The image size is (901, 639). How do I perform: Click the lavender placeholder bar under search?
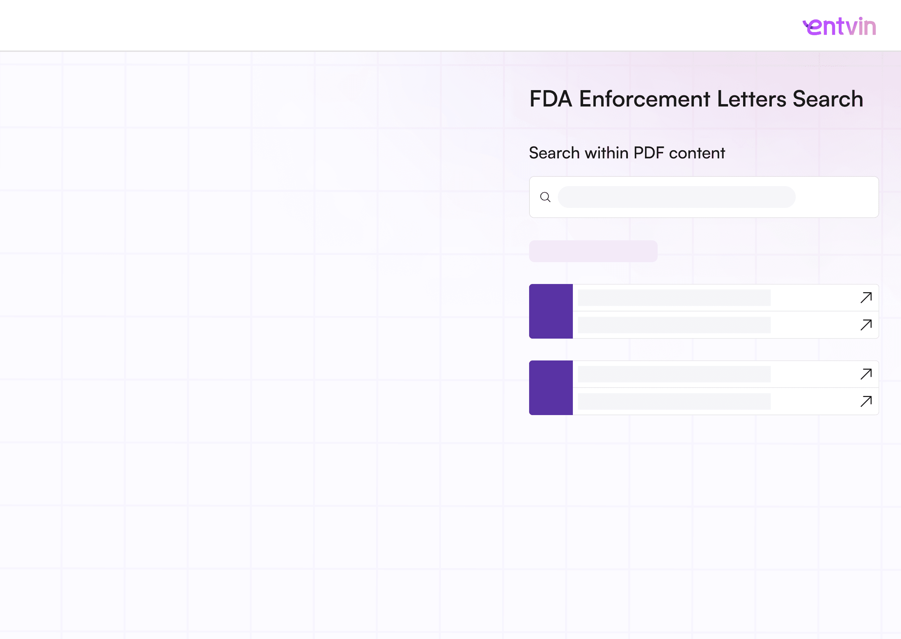point(593,251)
